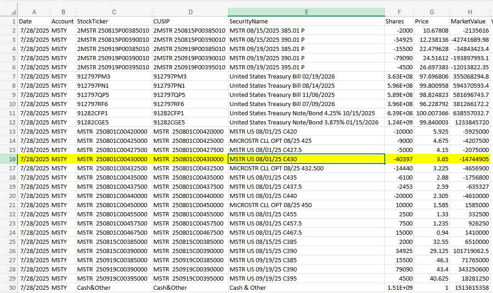Click MarketValue cell '101719062.5'
This screenshot has height=293, width=493.
point(470,251)
